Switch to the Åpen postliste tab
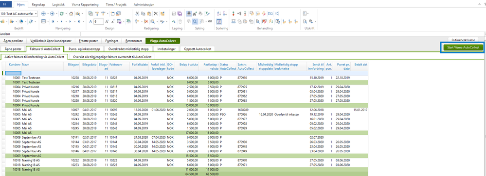Viewport: 486px width, 176px height. point(13,41)
